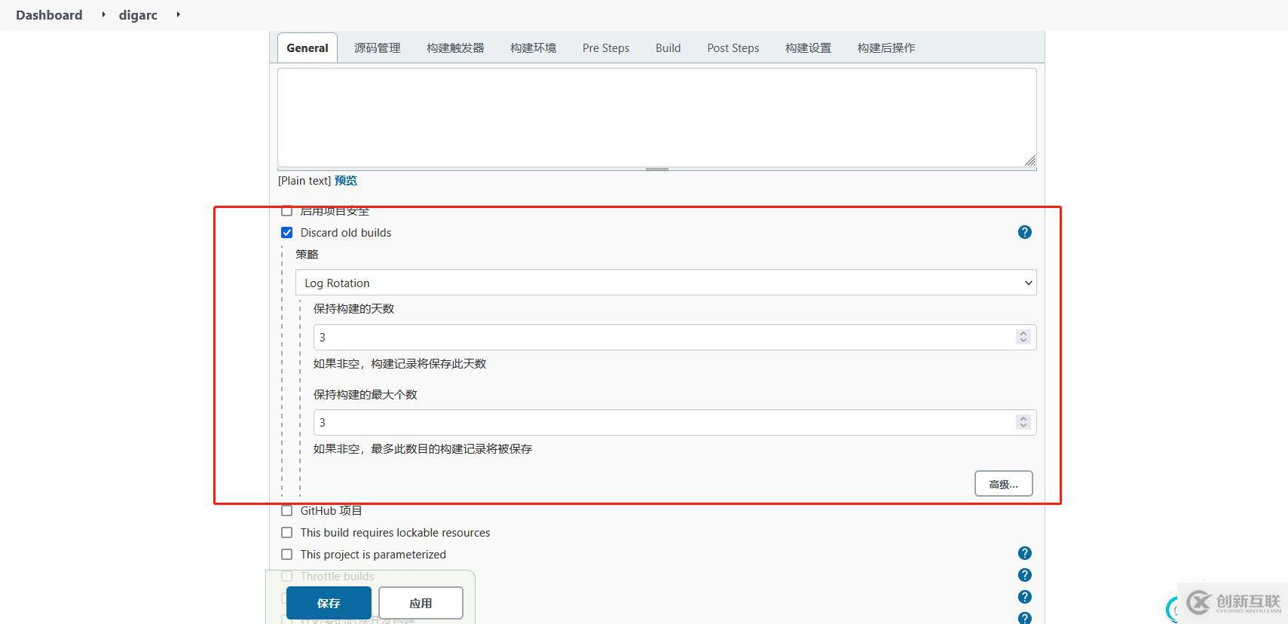
Task: Focus the 保持构建的天数 number field
Action: pos(675,337)
